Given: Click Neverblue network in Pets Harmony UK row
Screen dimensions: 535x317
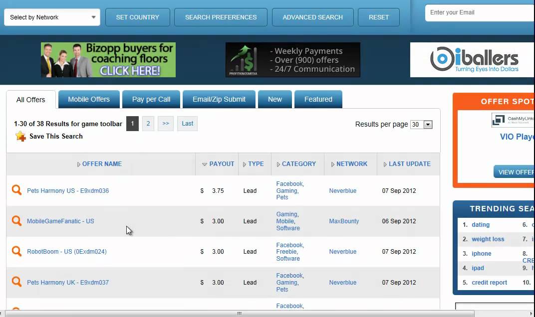Looking at the screenshot, I should (x=342, y=282).
